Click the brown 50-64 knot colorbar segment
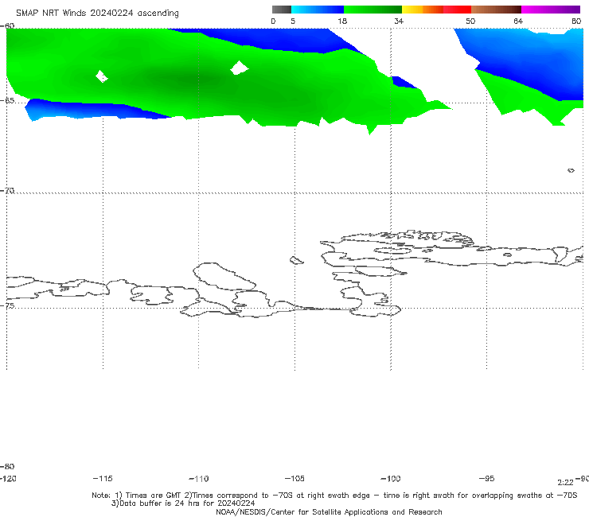 point(496,10)
